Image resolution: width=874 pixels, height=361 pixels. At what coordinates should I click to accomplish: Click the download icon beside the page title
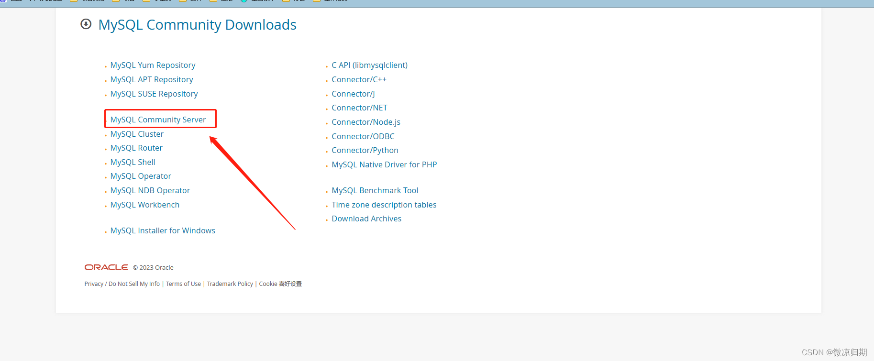[86, 24]
